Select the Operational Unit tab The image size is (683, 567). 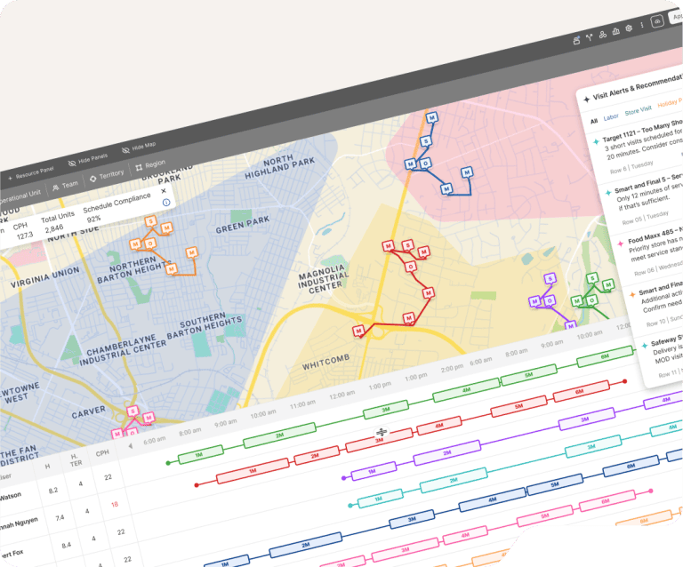(x=20, y=196)
